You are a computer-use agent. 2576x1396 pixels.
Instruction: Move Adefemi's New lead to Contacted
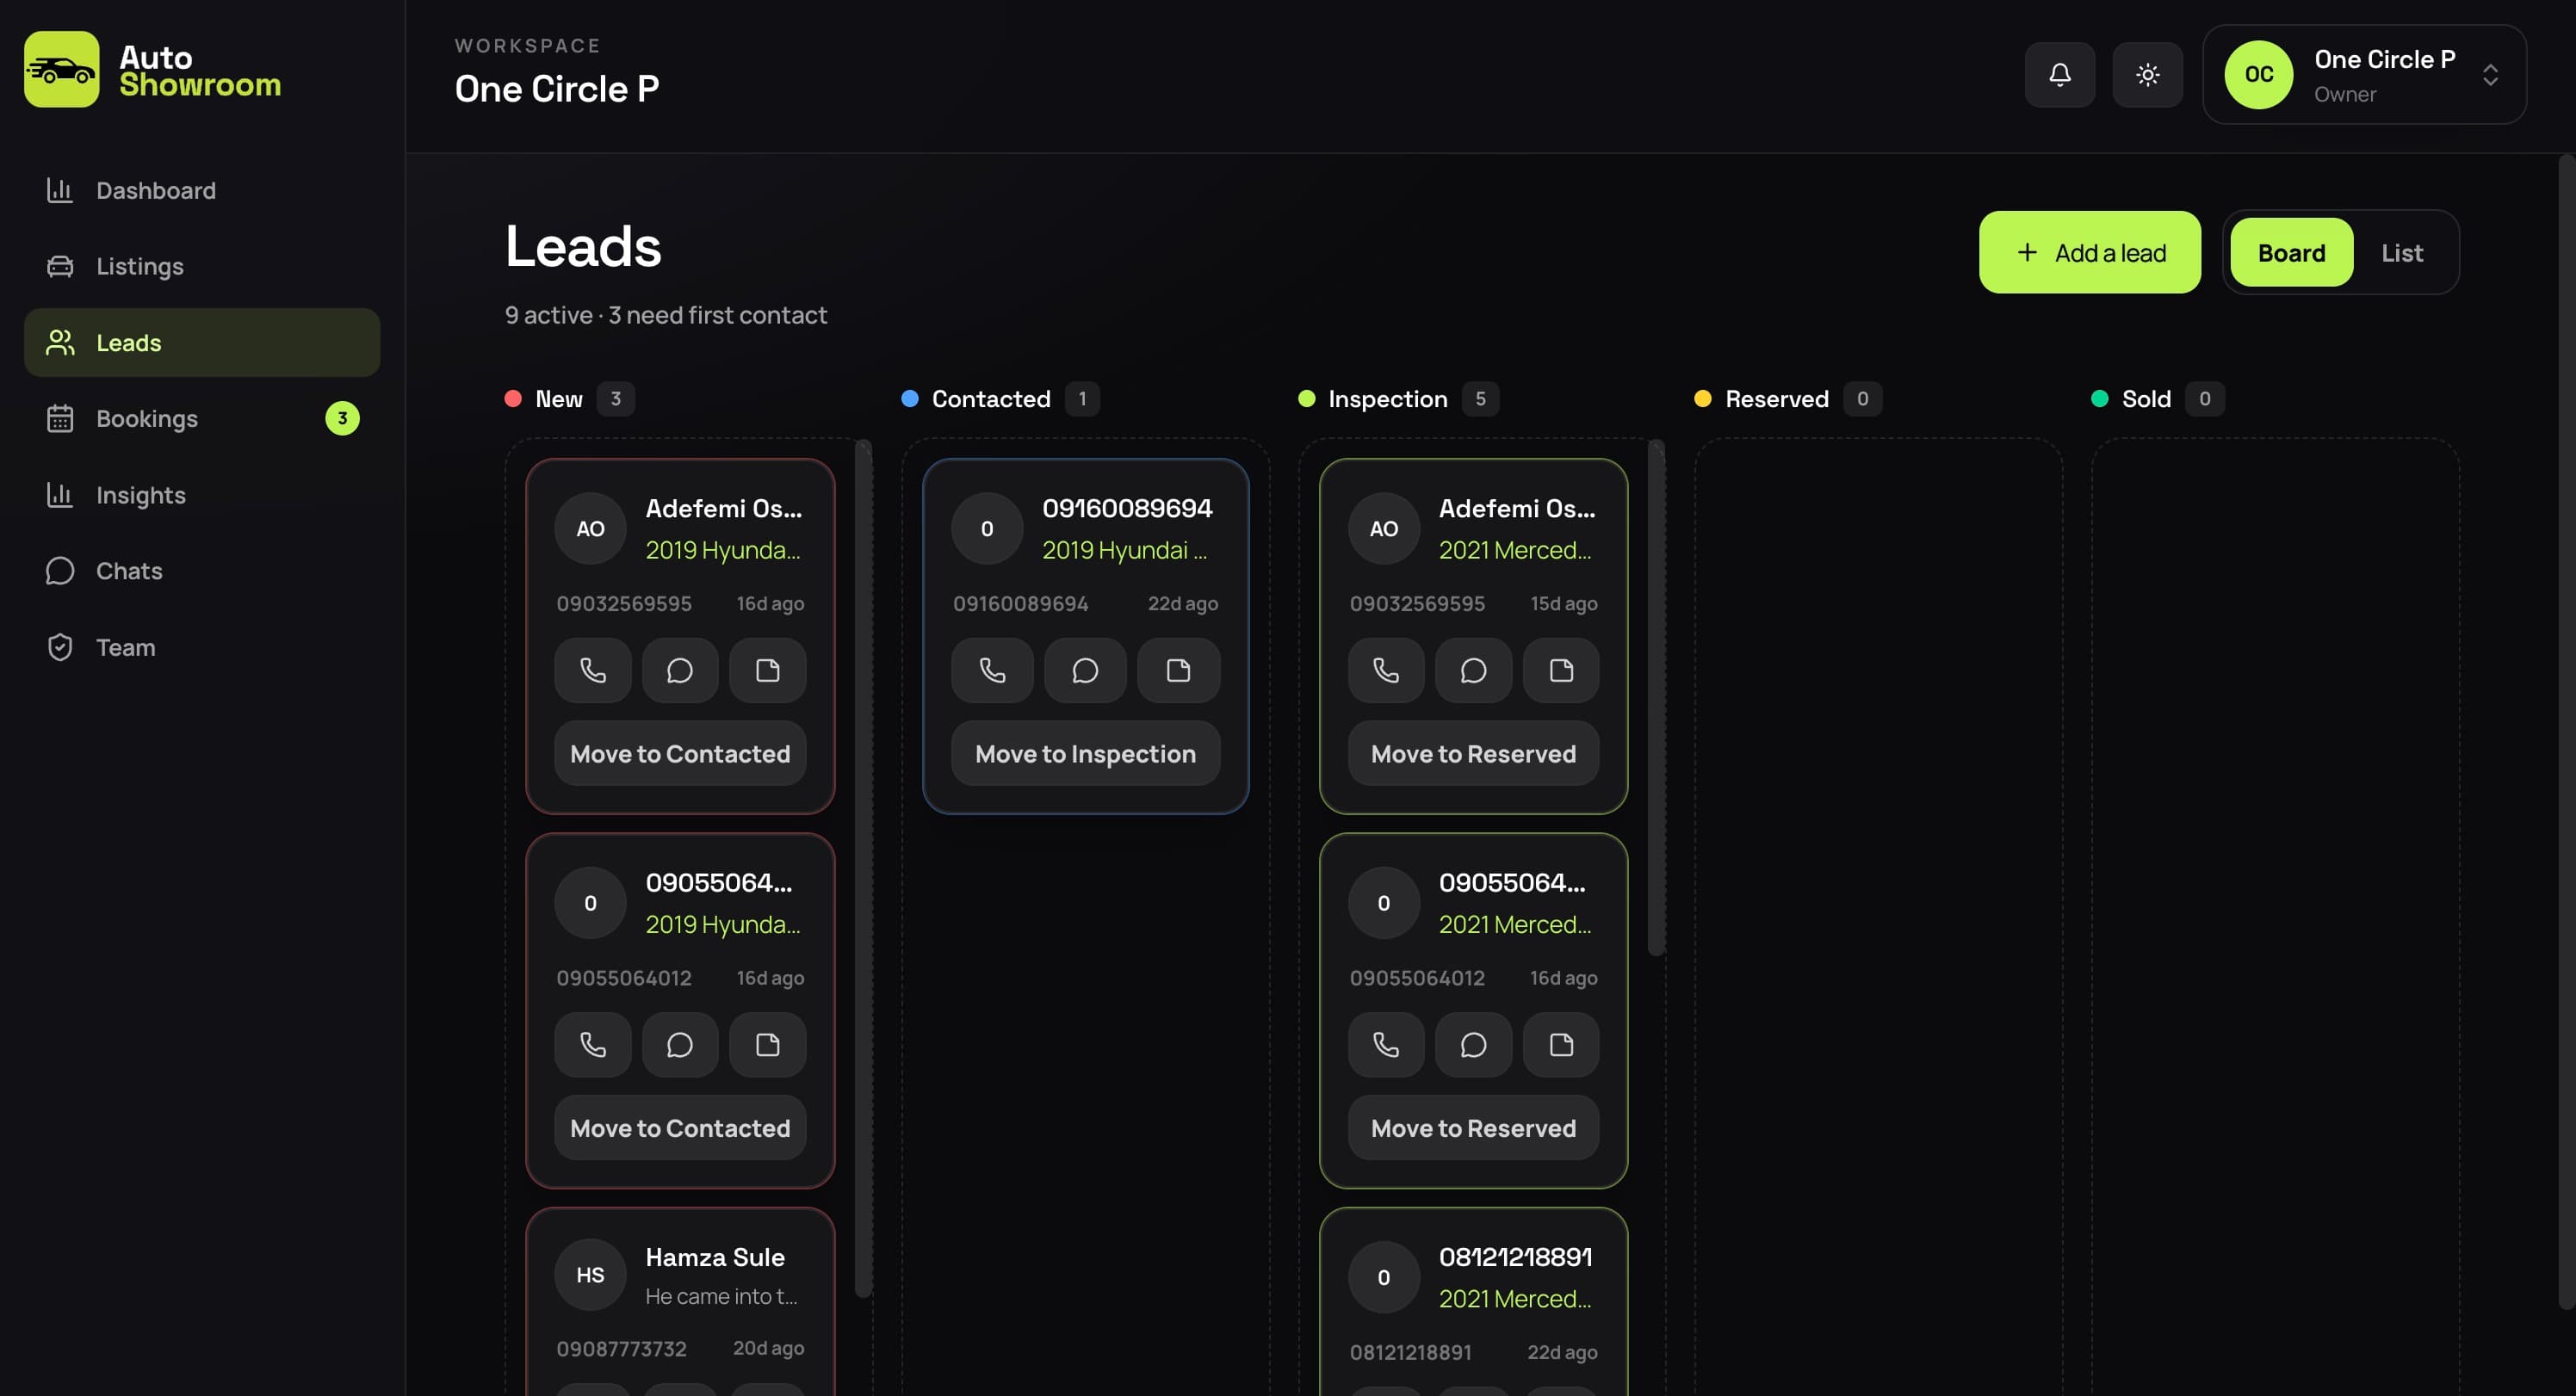(x=680, y=753)
